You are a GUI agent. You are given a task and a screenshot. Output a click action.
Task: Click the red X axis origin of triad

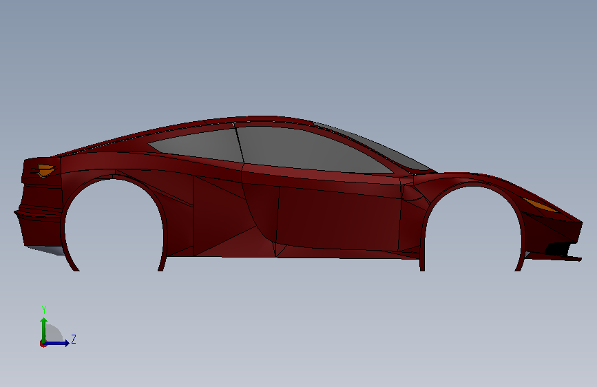[x=43, y=344]
